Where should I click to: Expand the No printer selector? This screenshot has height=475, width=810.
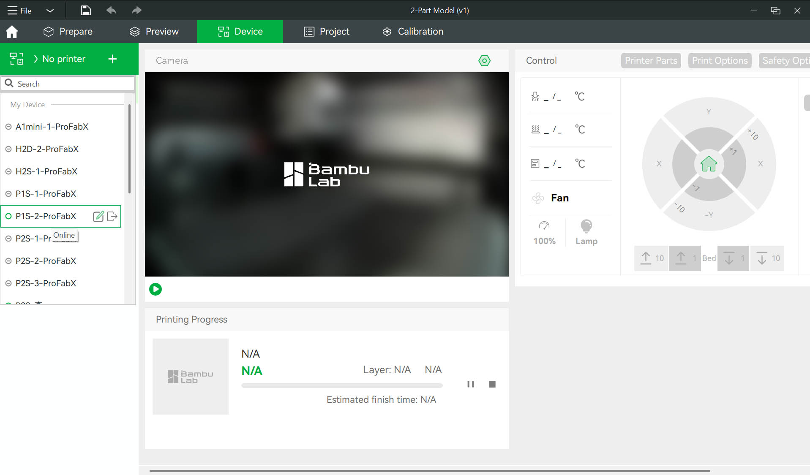click(59, 59)
